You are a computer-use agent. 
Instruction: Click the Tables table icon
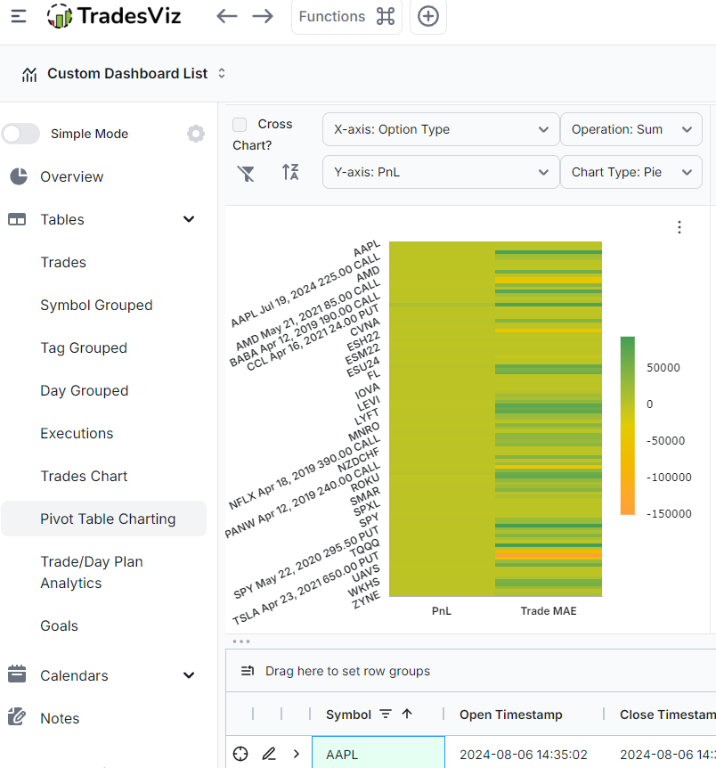tap(17, 219)
